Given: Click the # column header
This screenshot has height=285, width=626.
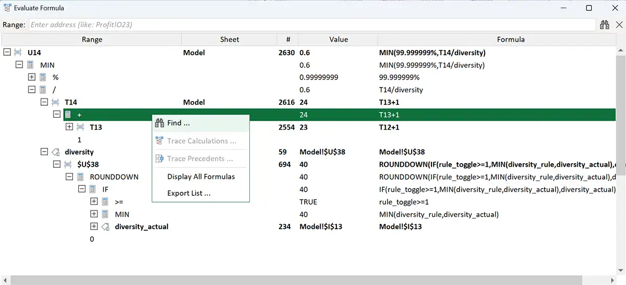Looking at the screenshot, I should (288, 40).
